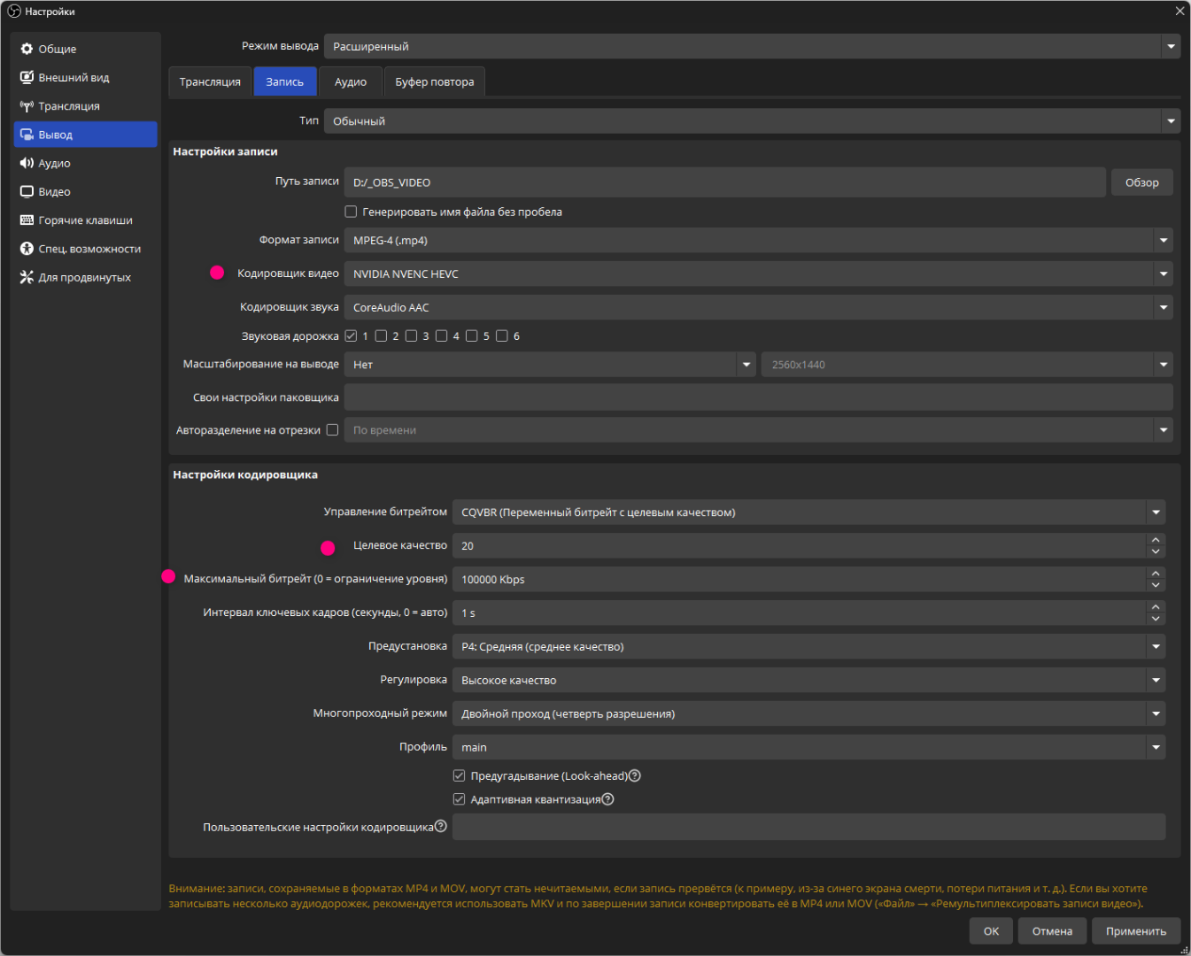Click the OK button
The image size is (1191, 956).
click(x=991, y=931)
